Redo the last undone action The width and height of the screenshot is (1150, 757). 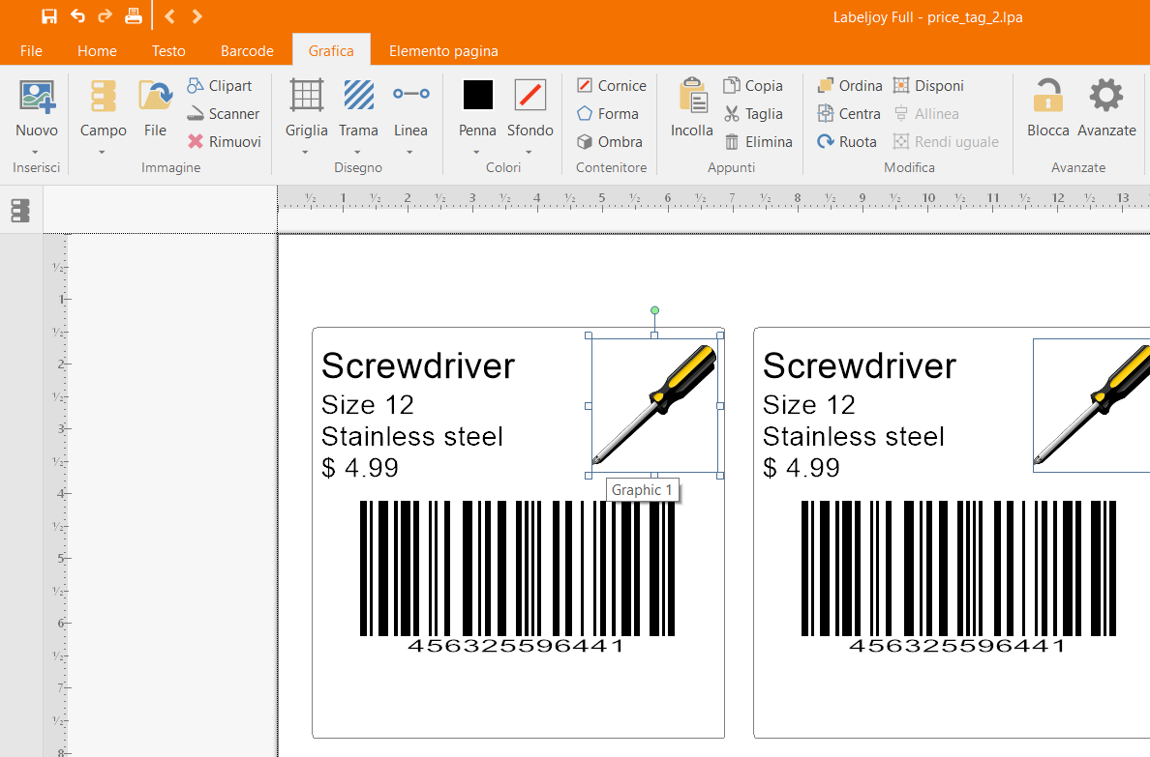pyautogui.click(x=105, y=16)
